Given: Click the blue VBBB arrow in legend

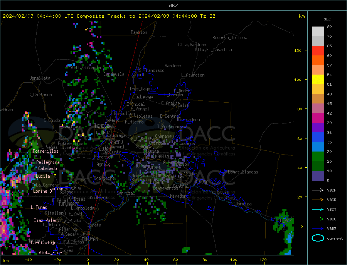Looking at the screenshot, I should point(318,229).
